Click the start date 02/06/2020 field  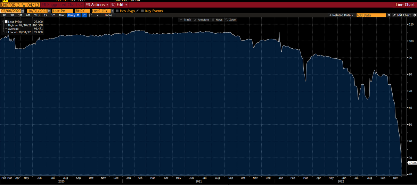pos(11,11)
